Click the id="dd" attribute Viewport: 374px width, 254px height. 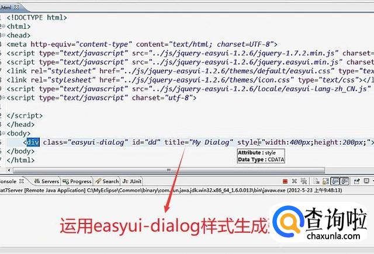point(145,142)
